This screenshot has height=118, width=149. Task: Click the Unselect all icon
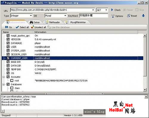pyautogui.click(x=32, y=27)
